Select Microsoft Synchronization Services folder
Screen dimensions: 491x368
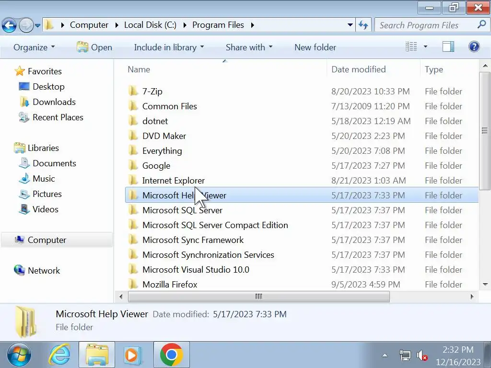click(208, 255)
